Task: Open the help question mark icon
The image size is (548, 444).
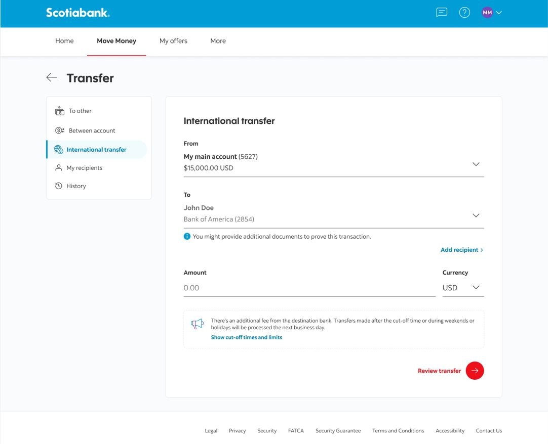Action: pyautogui.click(x=464, y=13)
